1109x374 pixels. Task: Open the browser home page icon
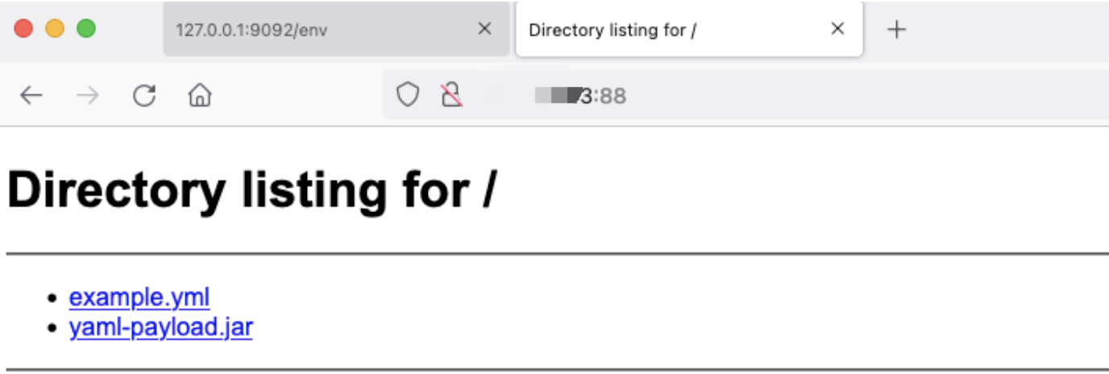(x=199, y=96)
